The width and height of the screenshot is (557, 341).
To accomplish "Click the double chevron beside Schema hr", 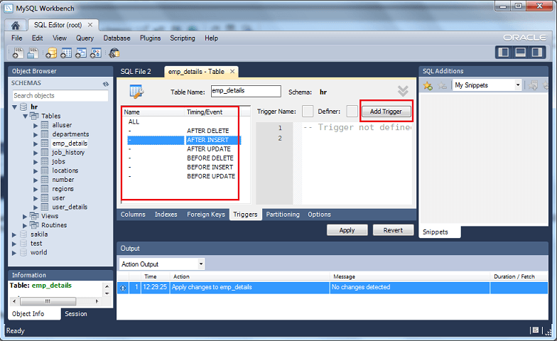I will pyautogui.click(x=403, y=91).
